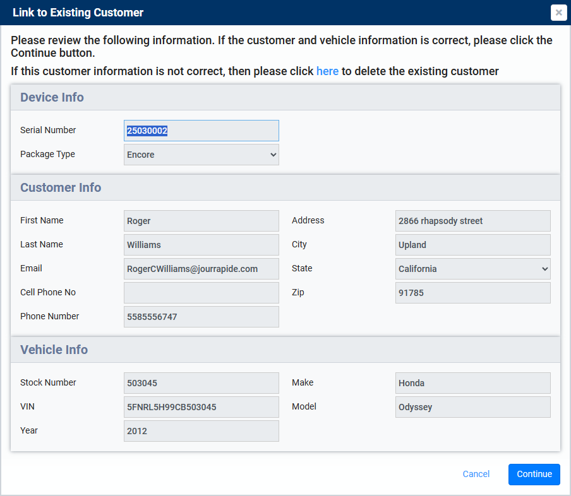Close the Link to Existing Customer dialog
Screen dimensions: 571x496
click(x=558, y=12)
